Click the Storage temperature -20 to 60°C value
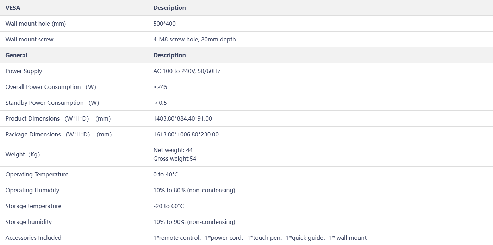Viewport: 493px width, 245px height. click(168, 206)
